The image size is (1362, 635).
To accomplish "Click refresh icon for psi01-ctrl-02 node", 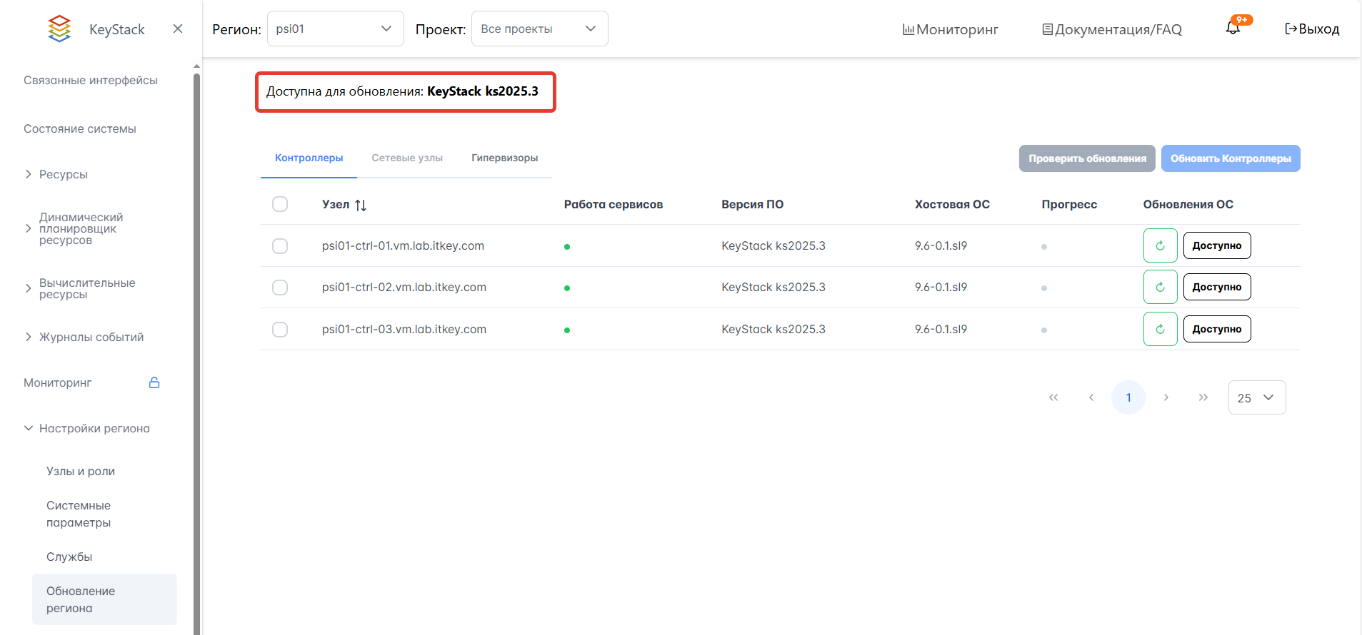I will point(1160,287).
